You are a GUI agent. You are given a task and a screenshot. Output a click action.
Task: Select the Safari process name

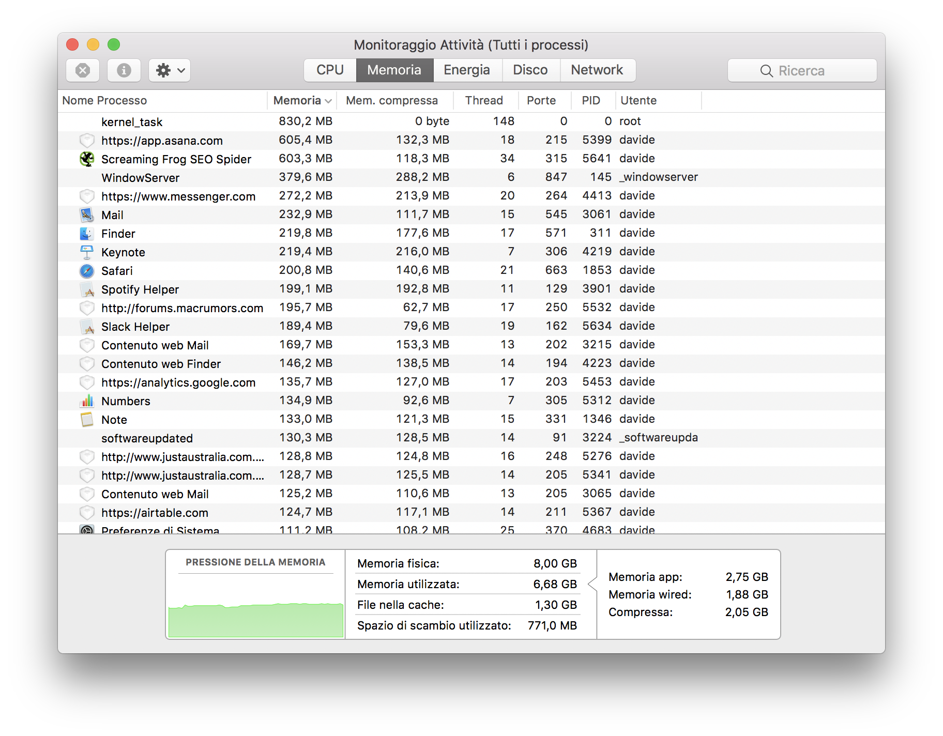pos(117,271)
